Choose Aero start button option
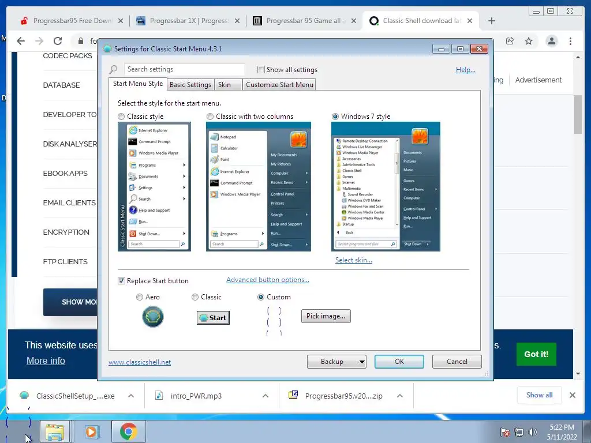Screen dimensions: 591x443 [140, 297]
